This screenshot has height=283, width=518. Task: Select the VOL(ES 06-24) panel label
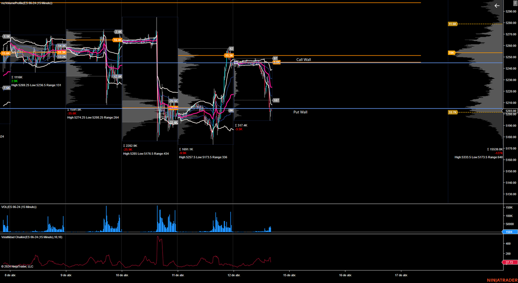click(x=19, y=207)
